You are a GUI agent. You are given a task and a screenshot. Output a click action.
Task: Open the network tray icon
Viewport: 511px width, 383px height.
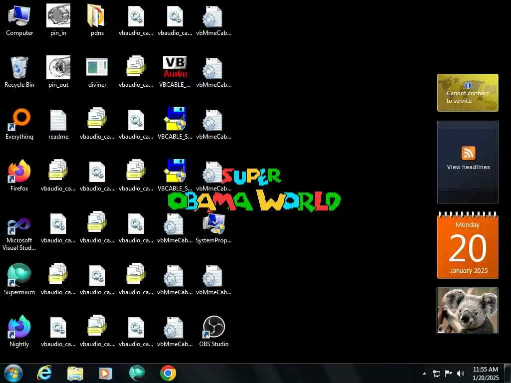click(x=436, y=374)
